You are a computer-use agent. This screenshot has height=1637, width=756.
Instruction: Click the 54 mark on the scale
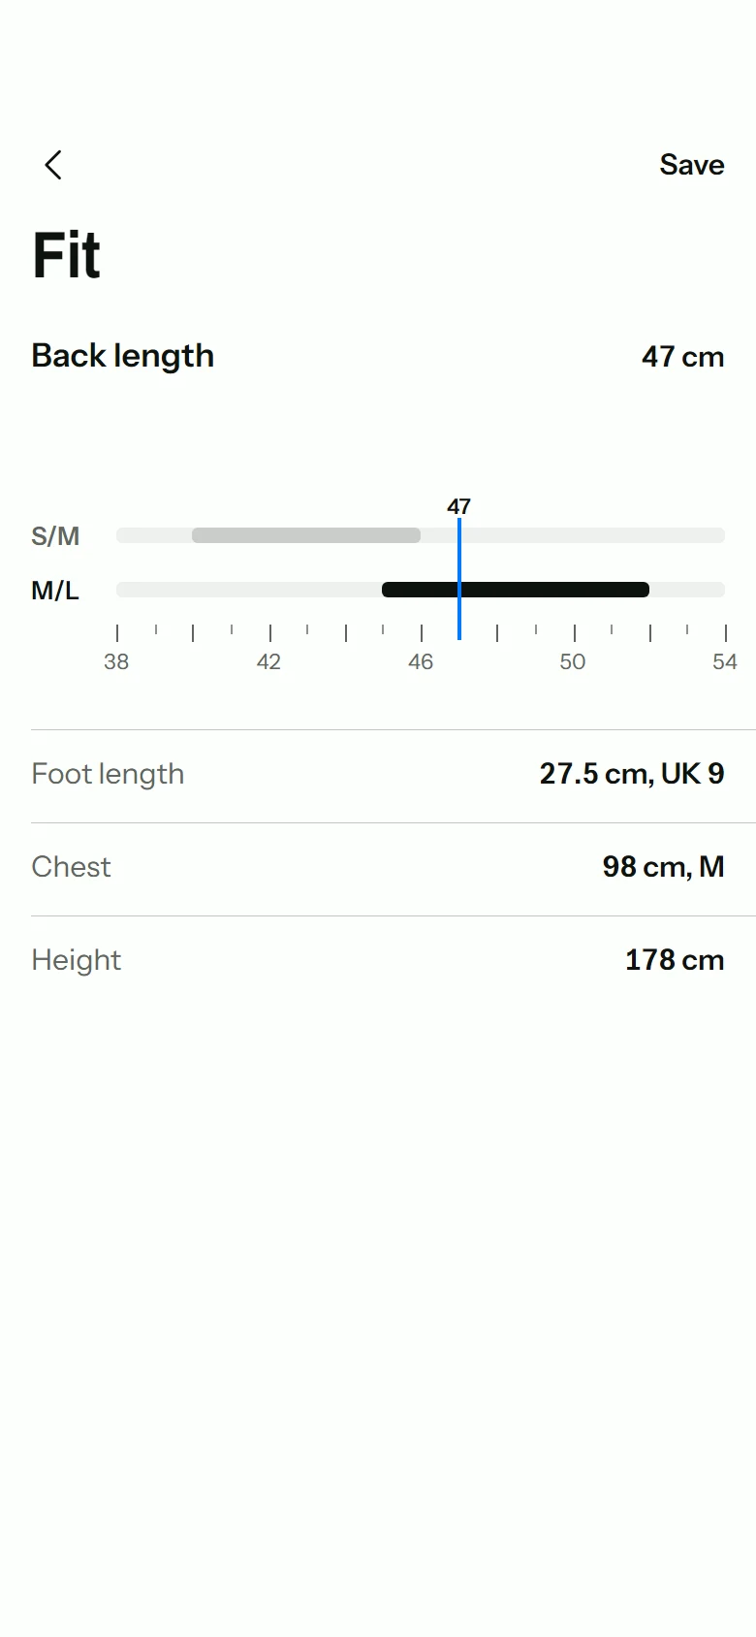pyautogui.click(x=725, y=661)
